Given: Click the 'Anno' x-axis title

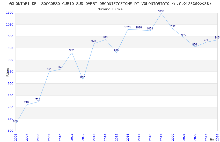Looking at the screenshot, I should (214, 139).
